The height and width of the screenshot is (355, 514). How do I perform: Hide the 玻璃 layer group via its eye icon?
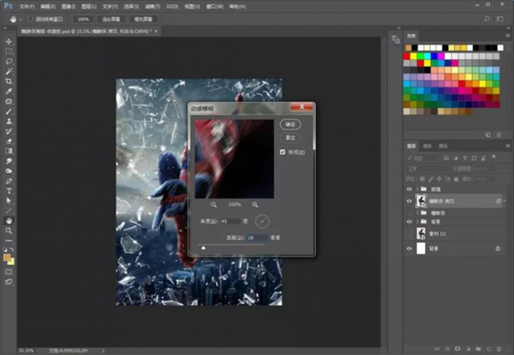point(409,189)
